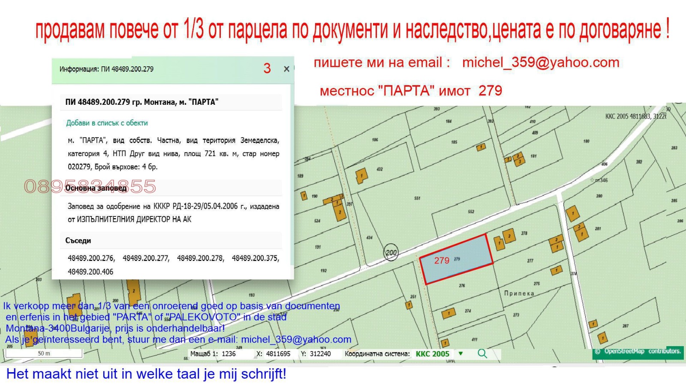Click the circled 200 district marker
This screenshot has width=686, height=385.
(391, 252)
